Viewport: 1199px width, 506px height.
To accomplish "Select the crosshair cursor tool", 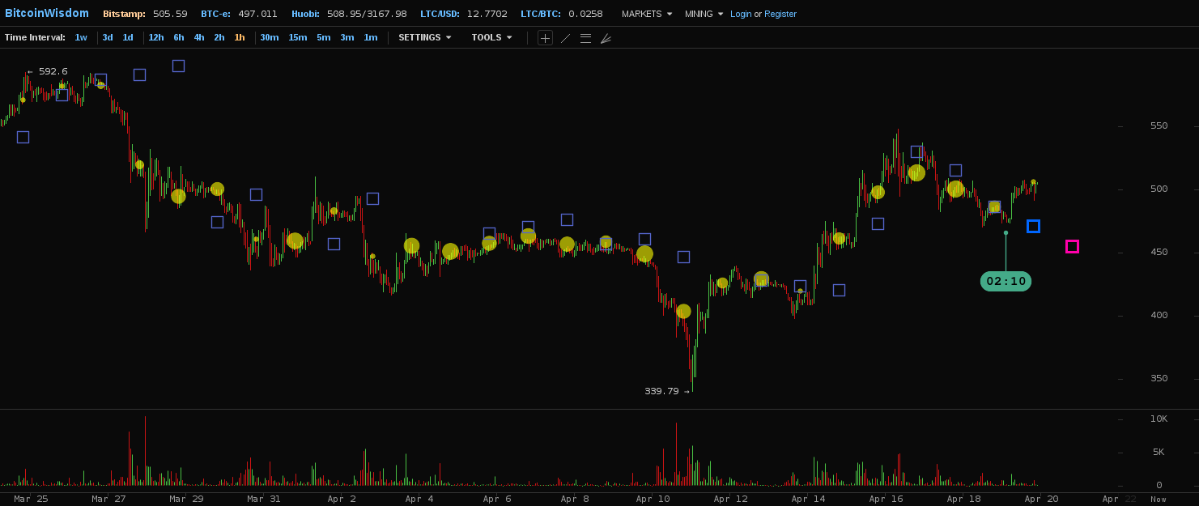I will tap(545, 38).
